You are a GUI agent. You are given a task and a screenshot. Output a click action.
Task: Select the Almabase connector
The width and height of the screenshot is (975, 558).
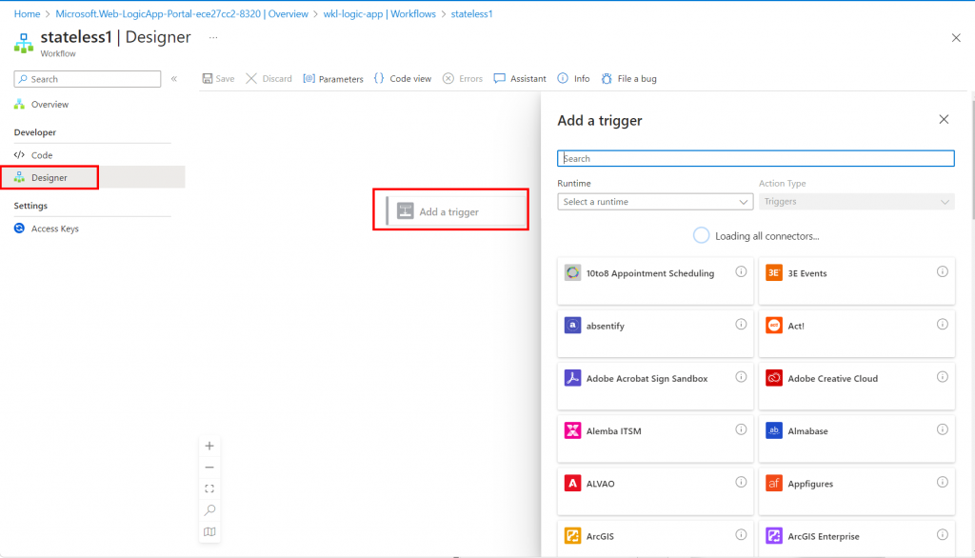click(x=857, y=439)
